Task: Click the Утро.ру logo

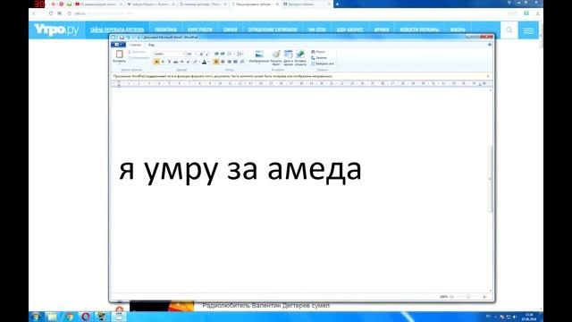Action: (56, 30)
